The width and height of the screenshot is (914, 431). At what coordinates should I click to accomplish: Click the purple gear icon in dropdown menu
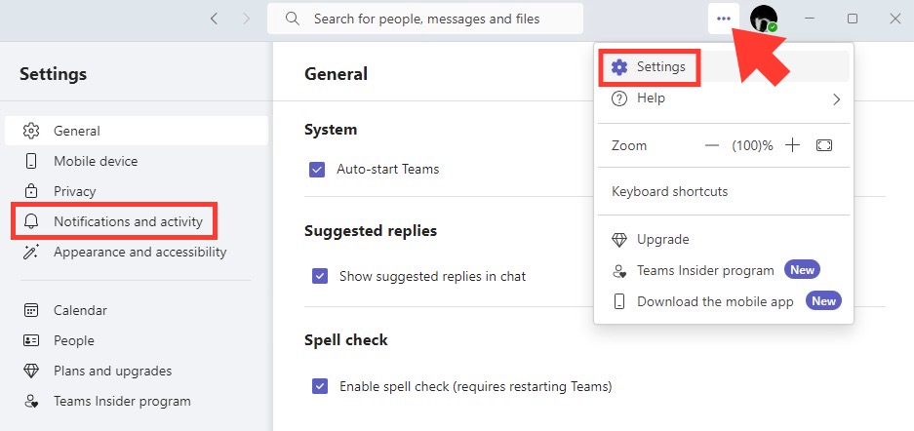click(x=619, y=67)
